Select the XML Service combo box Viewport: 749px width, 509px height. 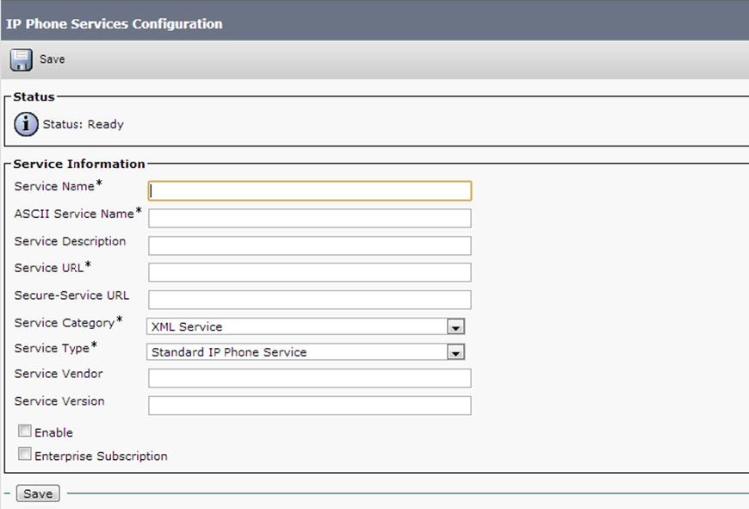(x=299, y=327)
